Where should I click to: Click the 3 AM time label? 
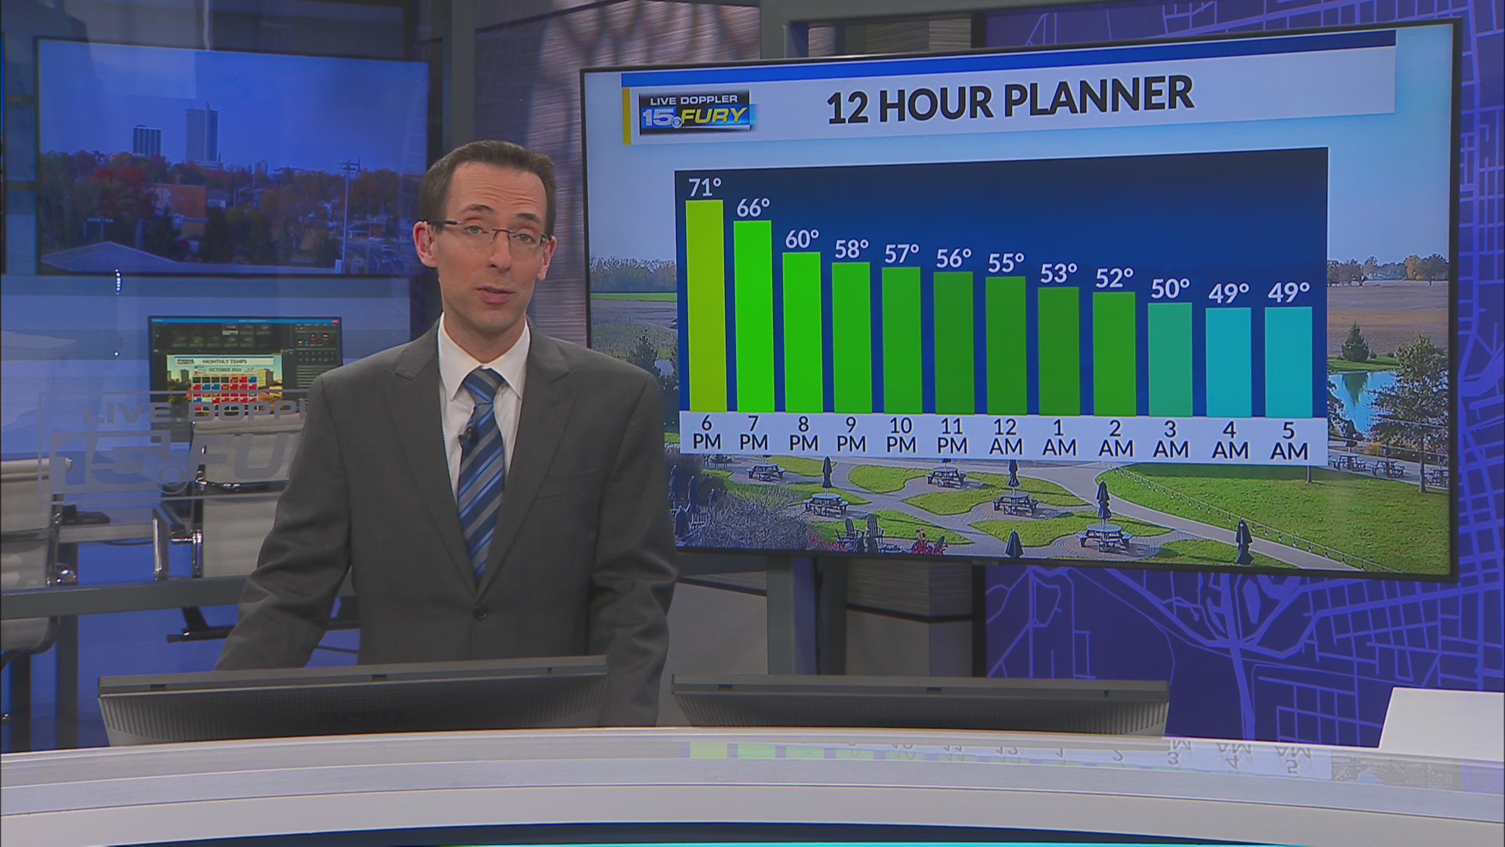(1171, 440)
